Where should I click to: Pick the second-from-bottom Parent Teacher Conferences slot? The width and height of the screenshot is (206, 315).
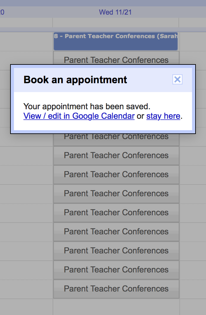[x=116, y=270]
